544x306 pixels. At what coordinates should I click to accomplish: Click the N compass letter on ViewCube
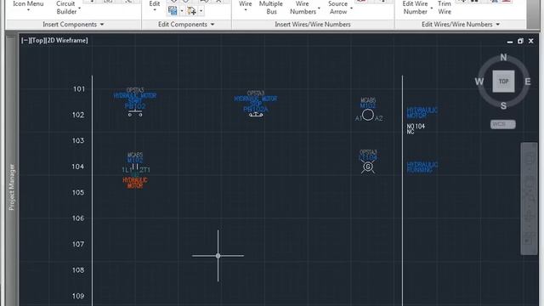point(503,58)
